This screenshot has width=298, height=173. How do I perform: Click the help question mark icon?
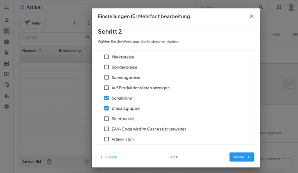click(49, 162)
